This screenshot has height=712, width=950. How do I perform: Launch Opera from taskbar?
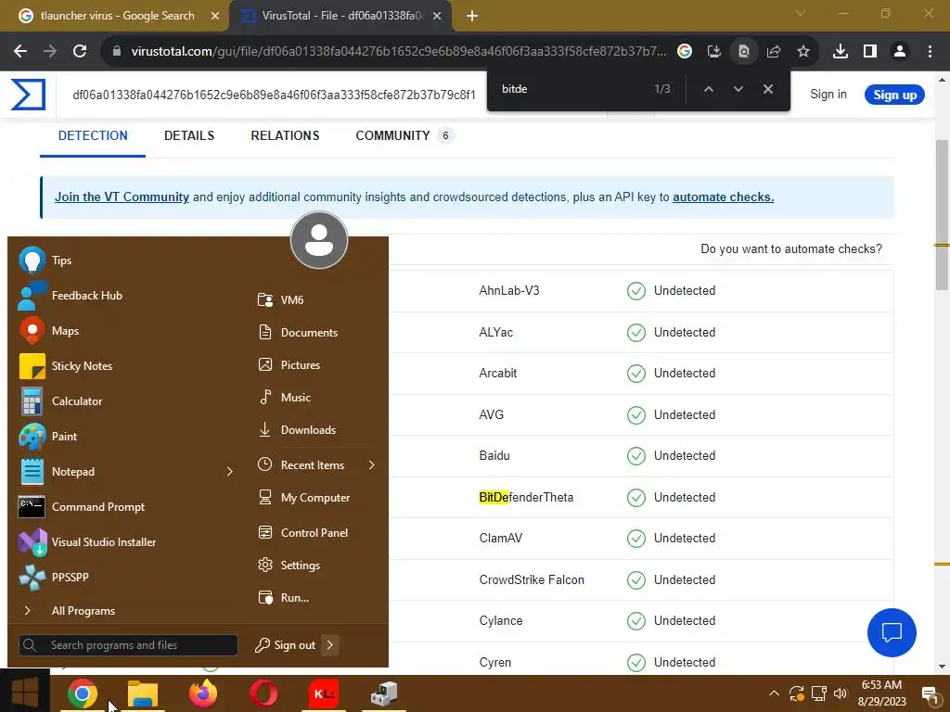pos(263,693)
